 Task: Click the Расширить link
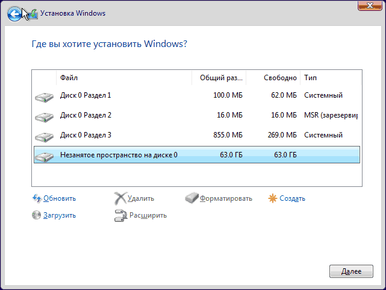(x=148, y=215)
